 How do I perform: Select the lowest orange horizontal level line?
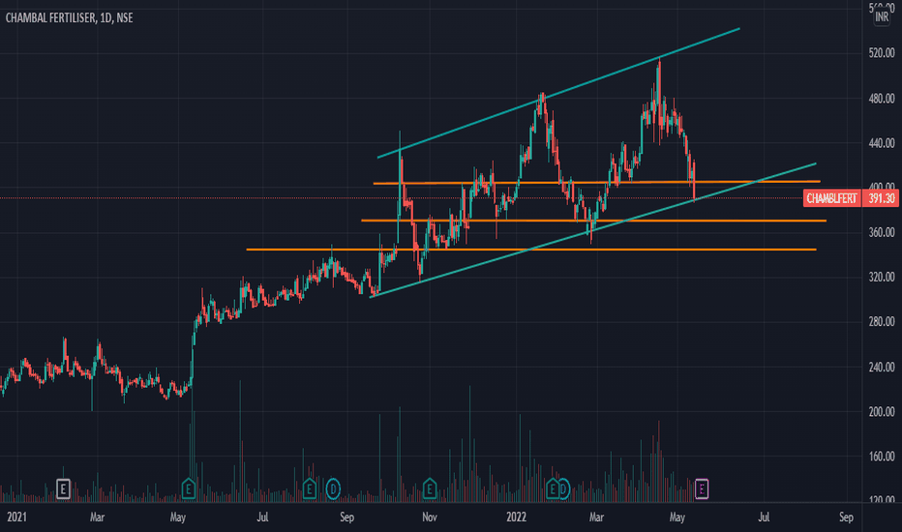click(x=531, y=250)
